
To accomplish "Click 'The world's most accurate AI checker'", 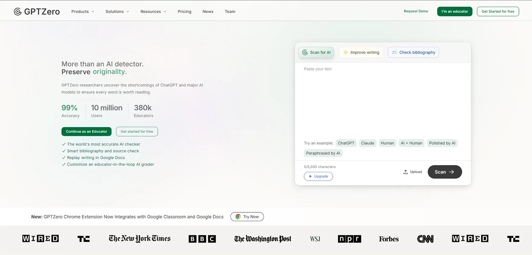I will pos(103,144).
